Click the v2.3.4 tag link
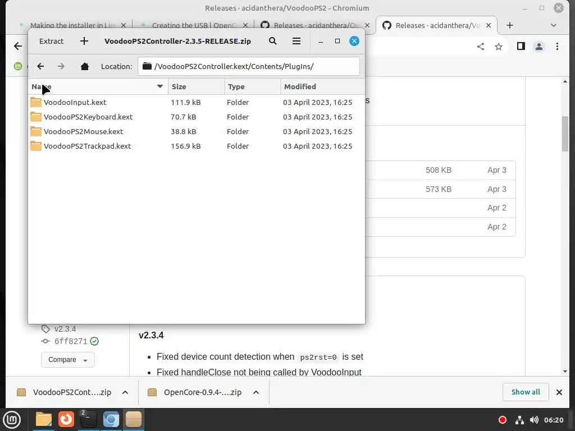This screenshot has height=431, width=575. [x=65, y=329]
